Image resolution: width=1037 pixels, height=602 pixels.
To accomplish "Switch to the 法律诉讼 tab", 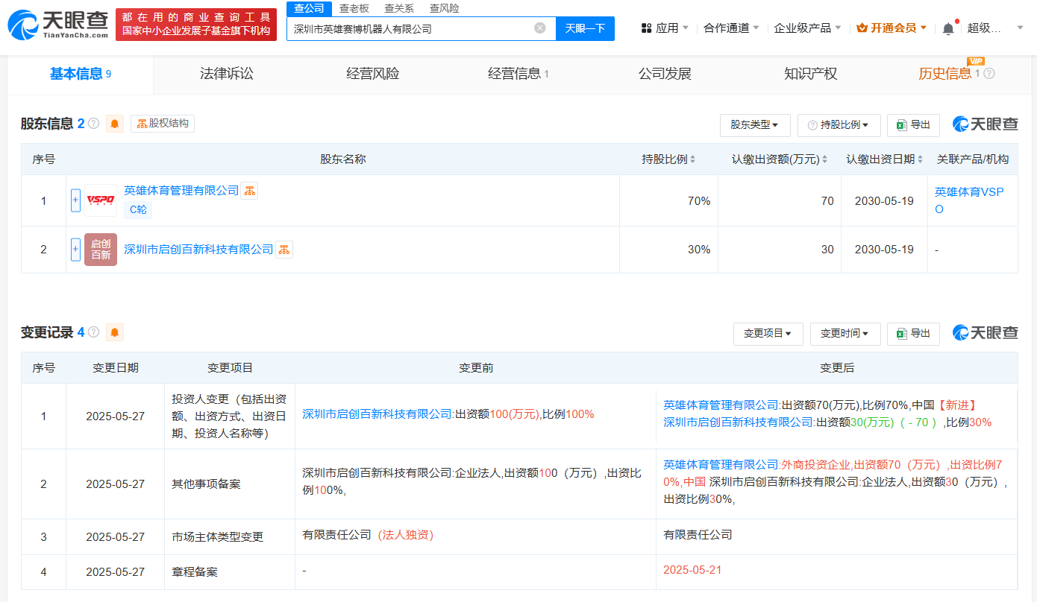I will point(227,74).
